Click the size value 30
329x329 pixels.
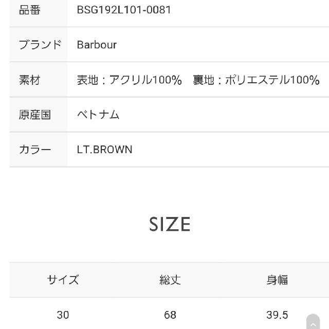click(x=63, y=315)
